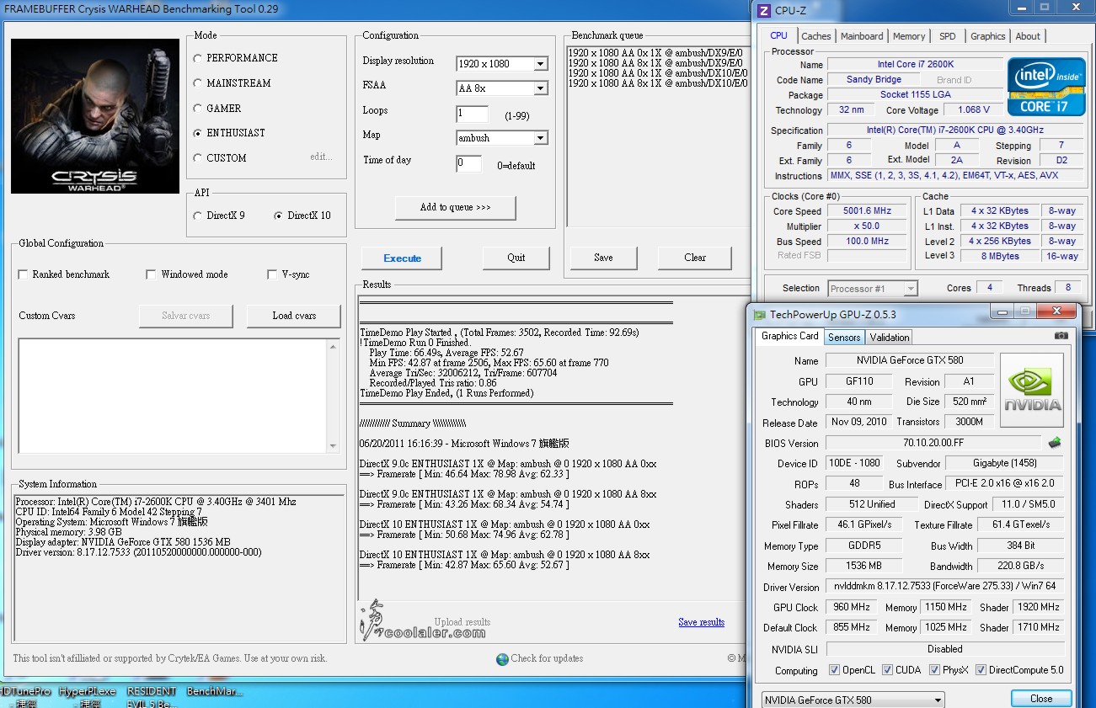Image resolution: width=1096 pixels, height=708 pixels.
Task: Click the RESIDENT EVIL 5 desktop shortcut
Action: tap(152, 697)
